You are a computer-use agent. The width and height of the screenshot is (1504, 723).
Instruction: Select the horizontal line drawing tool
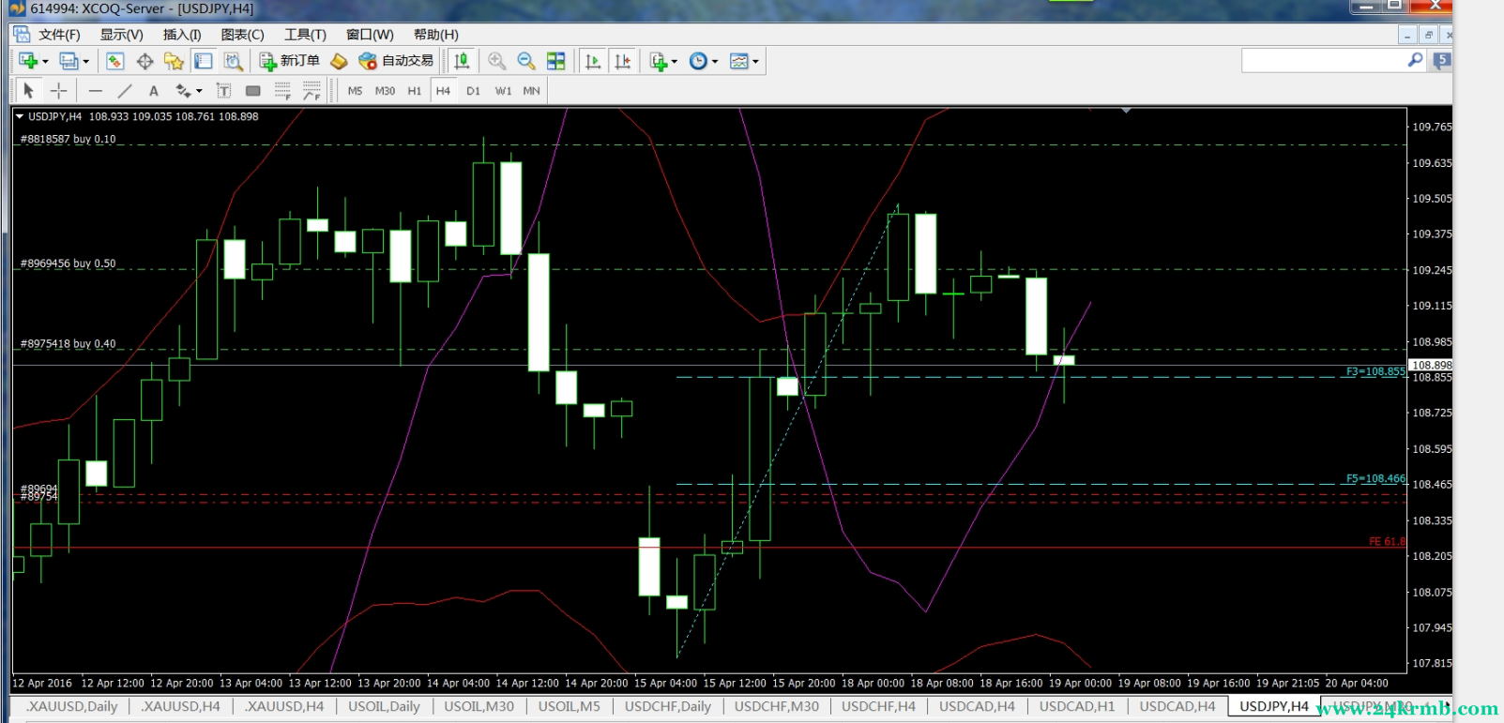[x=95, y=91]
